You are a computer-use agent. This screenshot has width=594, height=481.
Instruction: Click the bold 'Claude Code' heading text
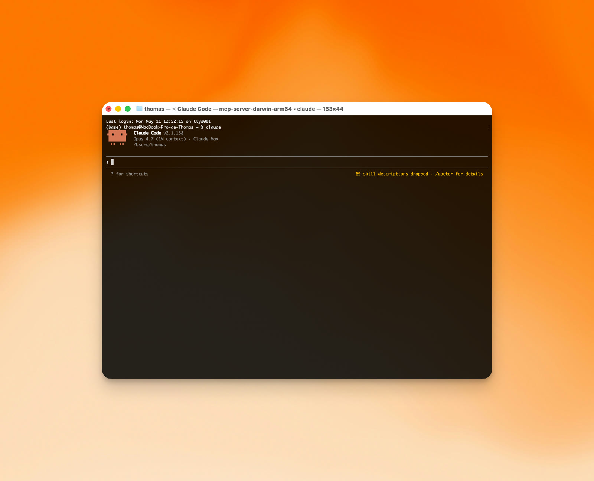[147, 133]
